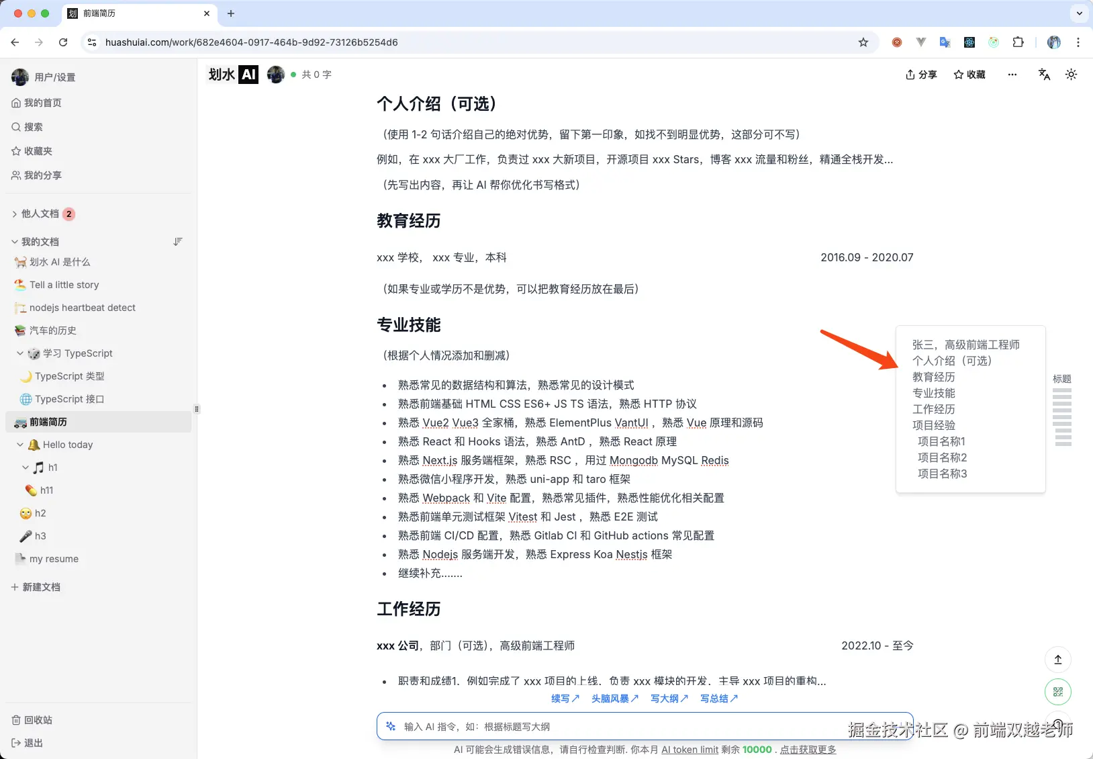The image size is (1093, 759).
Task: Reload the page with refresh icon
Action: [x=63, y=42]
